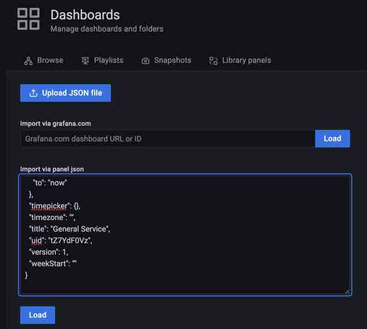
Task: Click the Dashboards page heading
Action: click(85, 15)
